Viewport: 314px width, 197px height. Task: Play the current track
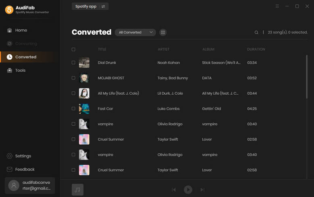click(x=188, y=190)
